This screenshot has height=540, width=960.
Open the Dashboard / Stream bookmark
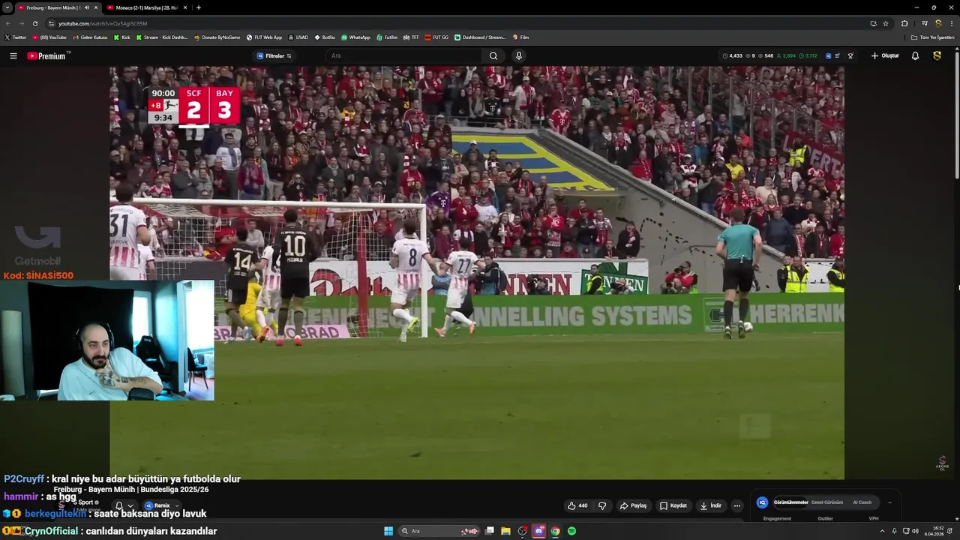(480, 37)
